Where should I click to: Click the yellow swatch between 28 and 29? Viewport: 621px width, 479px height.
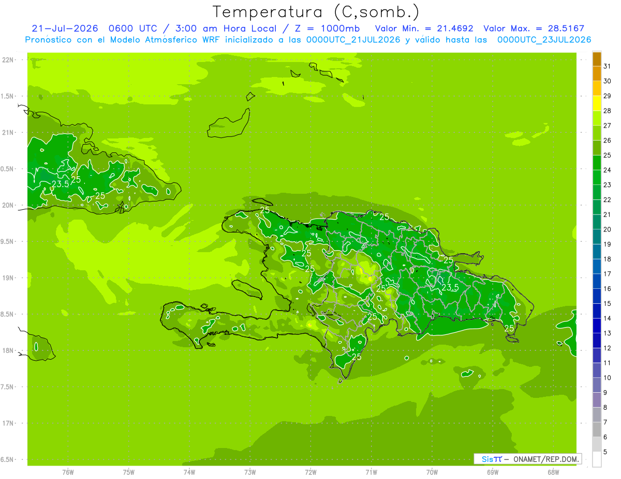pyautogui.click(x=597, y=104)
